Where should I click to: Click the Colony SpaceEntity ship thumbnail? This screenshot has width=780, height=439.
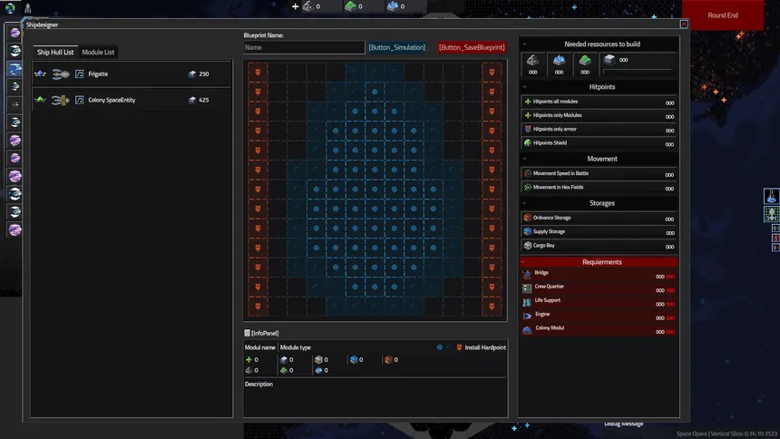coord(61,100)
